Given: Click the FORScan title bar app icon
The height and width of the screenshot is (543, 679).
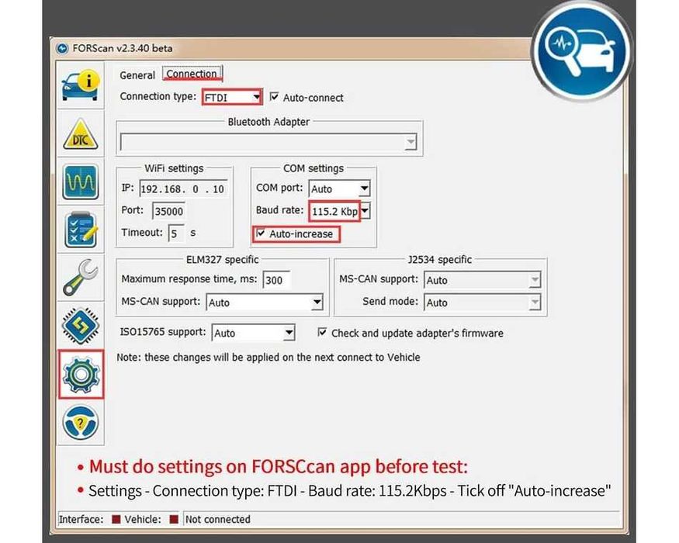Looking at the screenshot, I should [62, 48].
